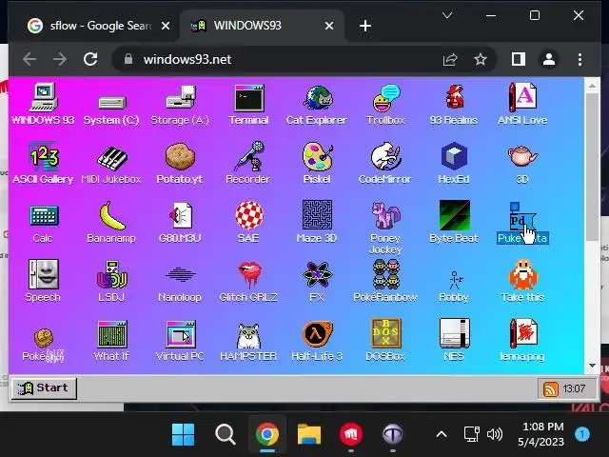
Task: Launch the Poney Jockey icon
Action: [385, 215]
